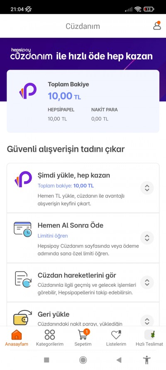The image size is (166, 370).
Task: Open the Hızlı Teslimat tab
Action: (x=149, y=338)
